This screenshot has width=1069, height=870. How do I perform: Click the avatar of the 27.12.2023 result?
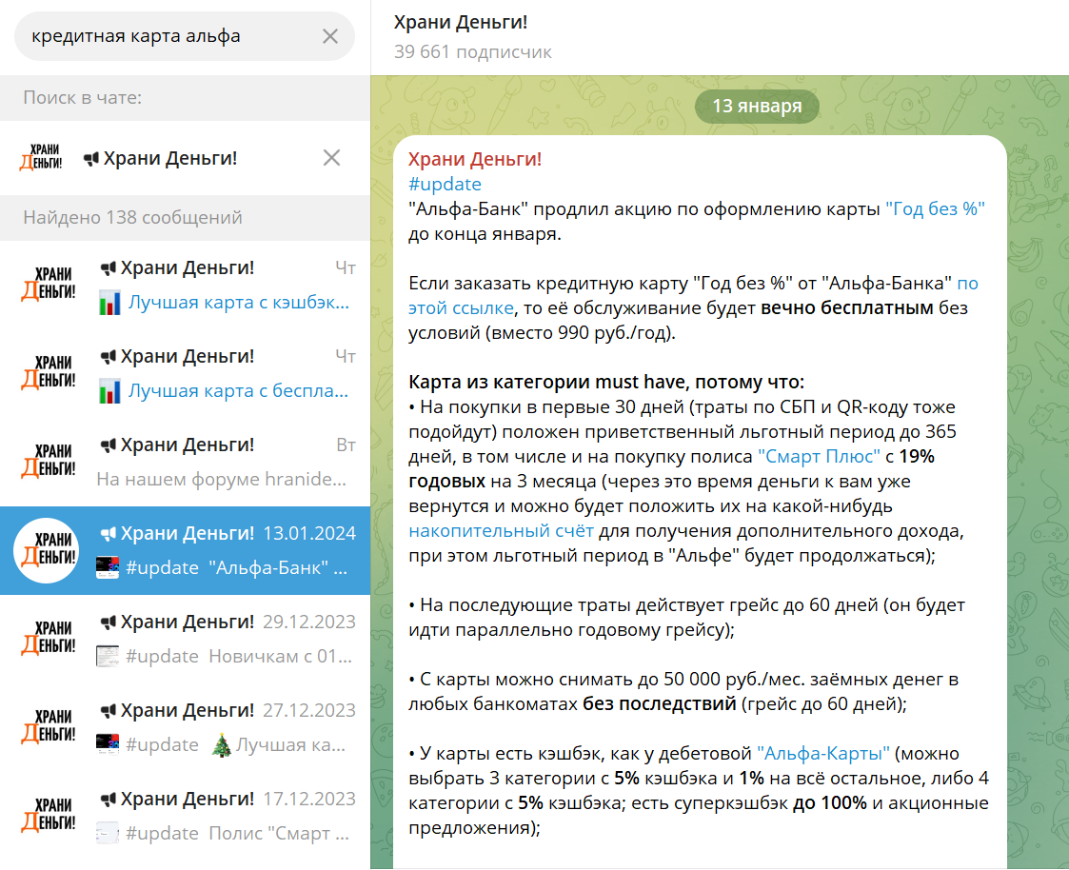(x=47, y=727)
